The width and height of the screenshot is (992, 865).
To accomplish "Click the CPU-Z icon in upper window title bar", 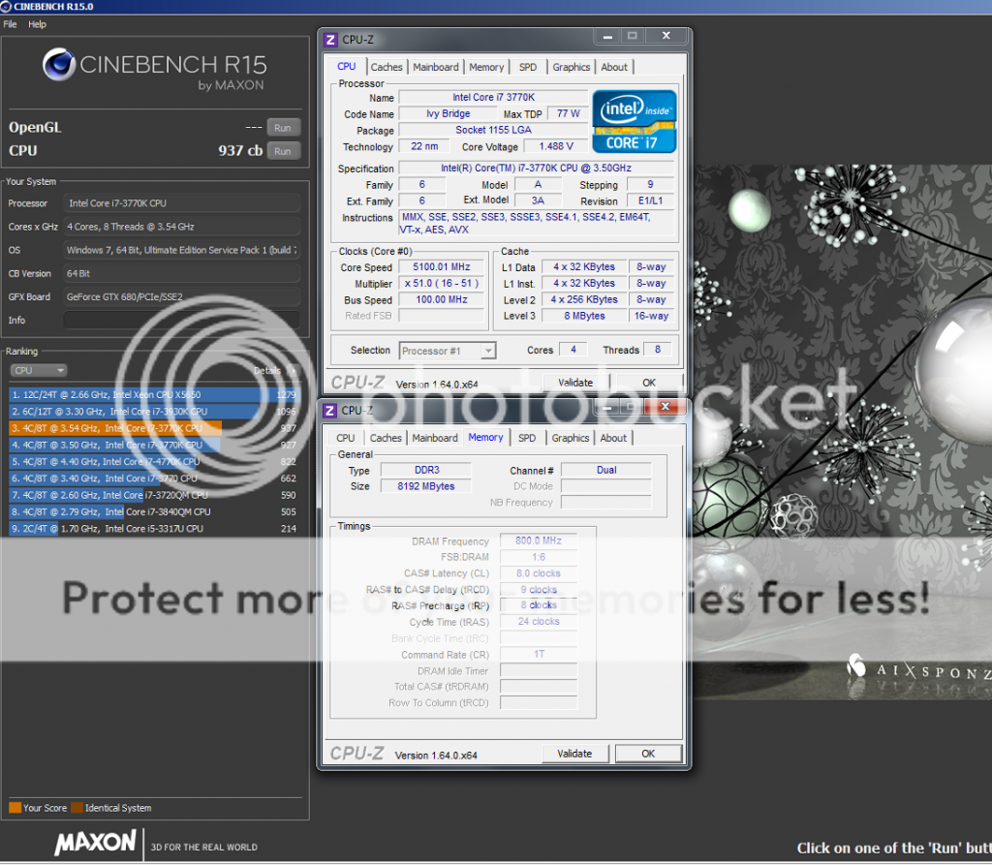I will 330,40.
